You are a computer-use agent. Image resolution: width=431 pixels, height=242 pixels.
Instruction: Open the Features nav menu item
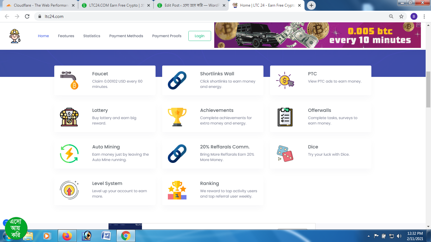tap(66, 36)
